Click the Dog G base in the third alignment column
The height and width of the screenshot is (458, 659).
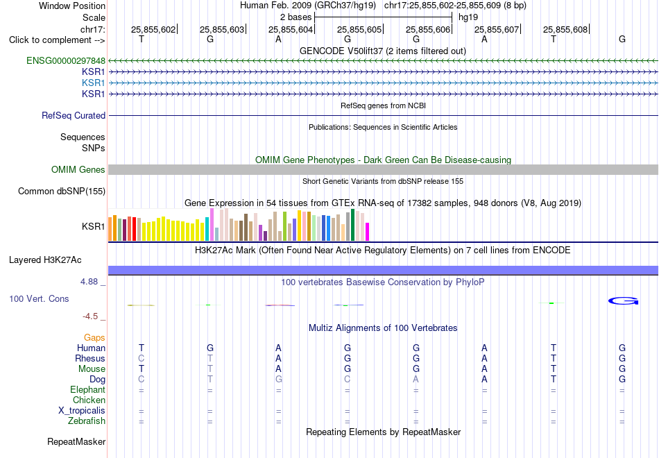(278, 380)
